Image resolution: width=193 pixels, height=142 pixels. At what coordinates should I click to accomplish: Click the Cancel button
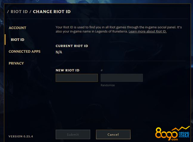[x=113, y=134]
